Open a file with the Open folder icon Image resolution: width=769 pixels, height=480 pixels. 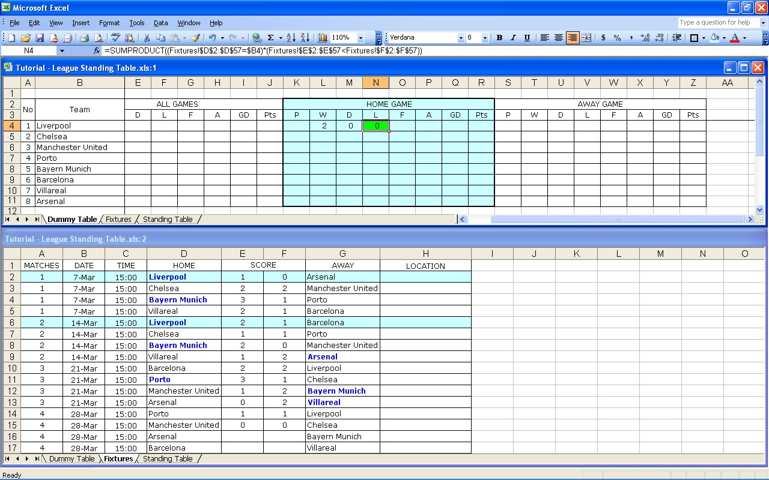tap(25, 38)
